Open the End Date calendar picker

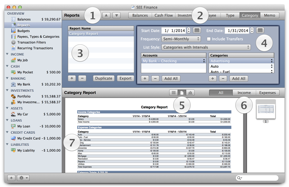click(260, 30)
